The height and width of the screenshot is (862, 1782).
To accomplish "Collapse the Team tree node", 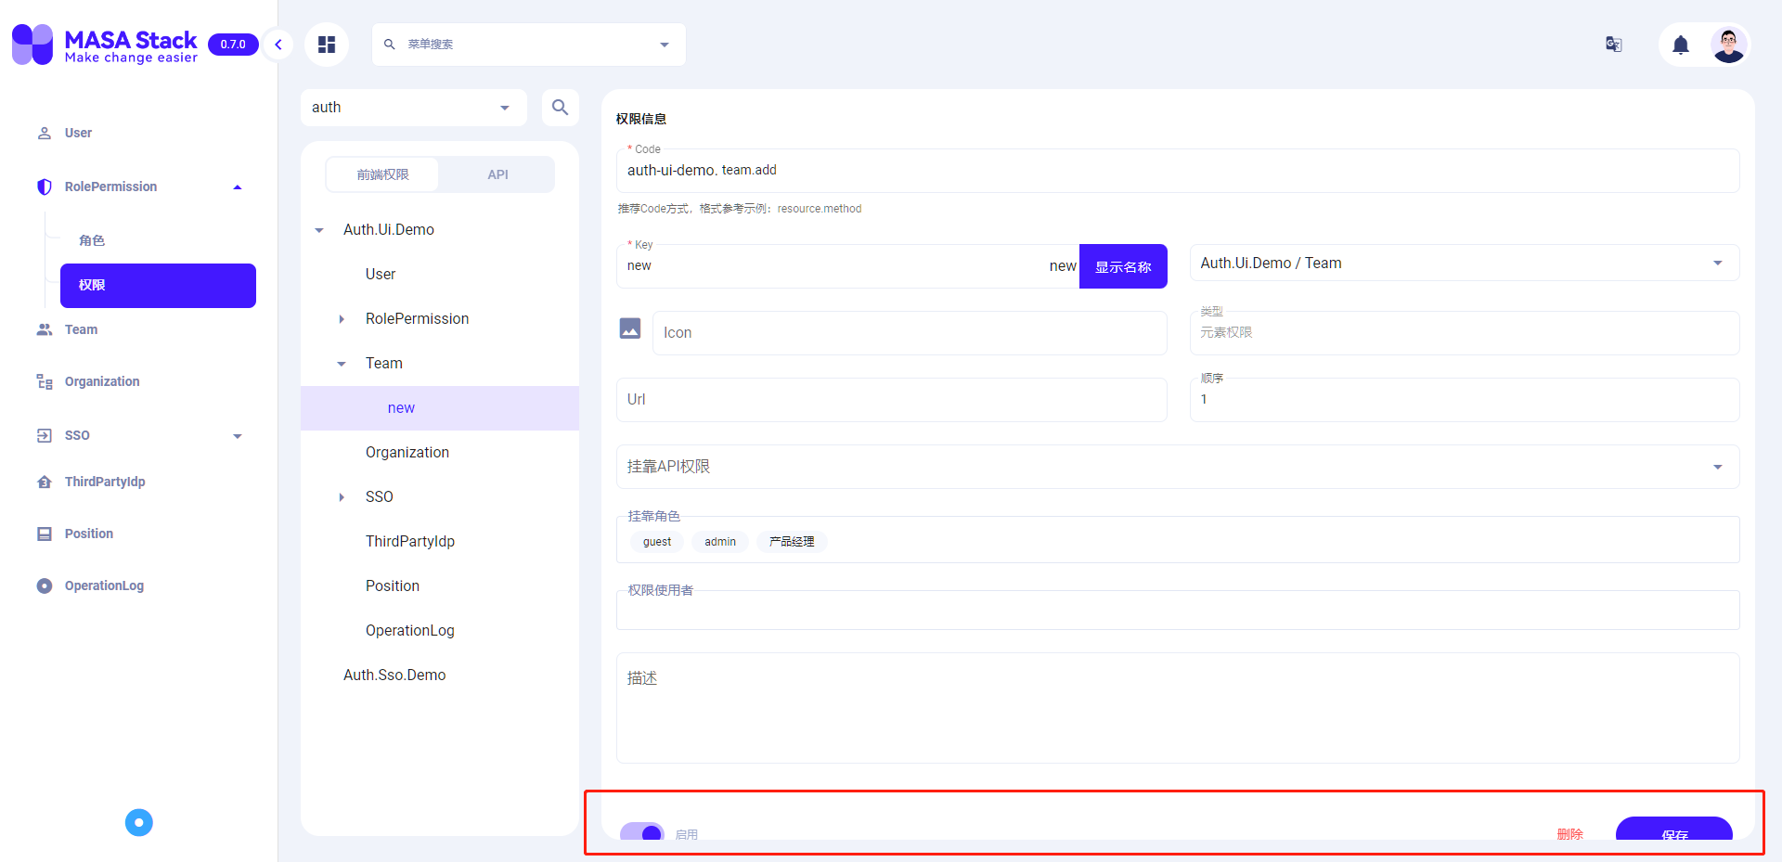I will click(x=341, y=363).
